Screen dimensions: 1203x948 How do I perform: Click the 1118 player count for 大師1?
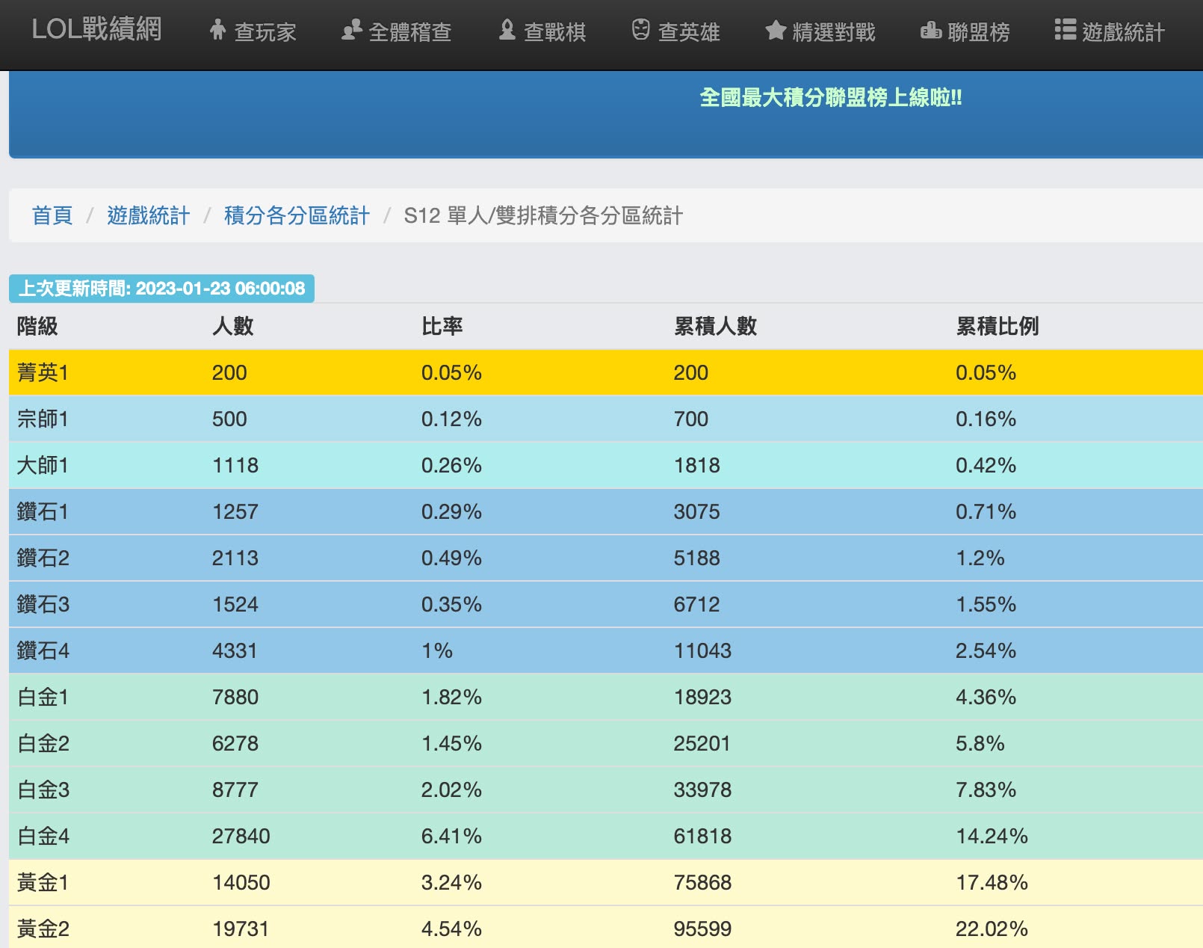235,465
